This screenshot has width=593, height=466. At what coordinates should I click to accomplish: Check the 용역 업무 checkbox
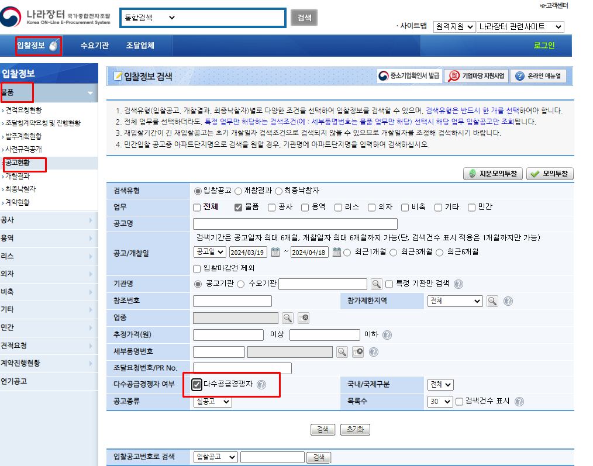tap(305, 208)
